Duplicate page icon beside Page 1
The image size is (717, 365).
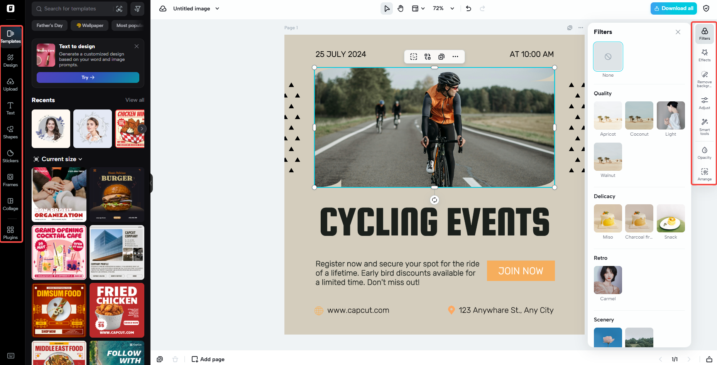(570, 28)
